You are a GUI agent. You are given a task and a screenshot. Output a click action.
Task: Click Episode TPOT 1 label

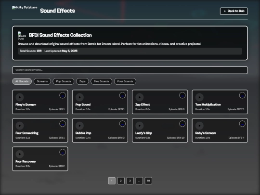pos(236,109)
